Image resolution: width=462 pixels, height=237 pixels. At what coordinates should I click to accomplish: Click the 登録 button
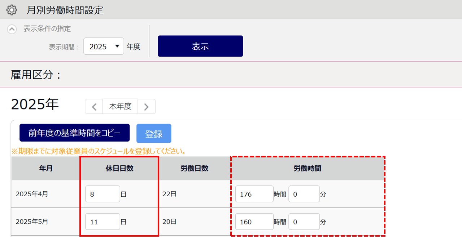tap(154, 134)
